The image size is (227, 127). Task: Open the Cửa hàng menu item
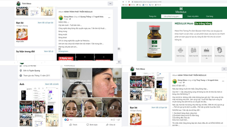(x=210, y=16)
